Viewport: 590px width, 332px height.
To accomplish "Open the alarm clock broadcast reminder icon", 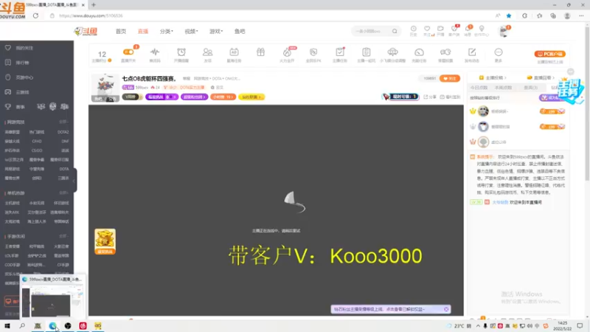I will coord(181,52).
